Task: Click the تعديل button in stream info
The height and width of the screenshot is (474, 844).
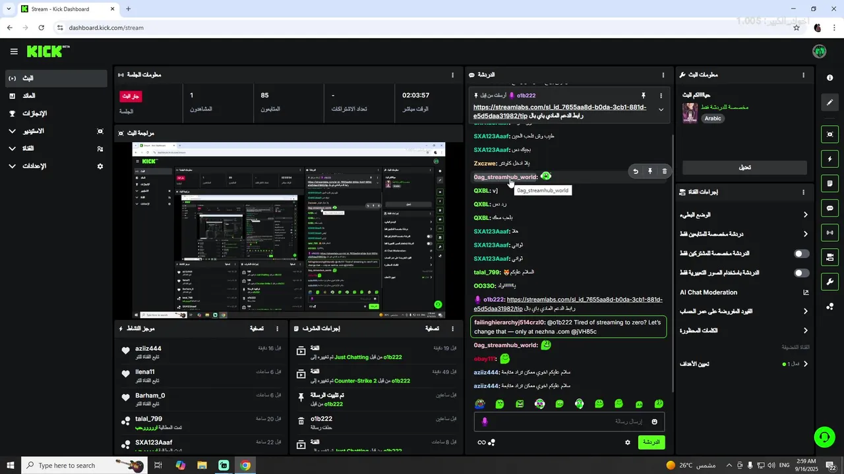Action: (x=744, y=167)
